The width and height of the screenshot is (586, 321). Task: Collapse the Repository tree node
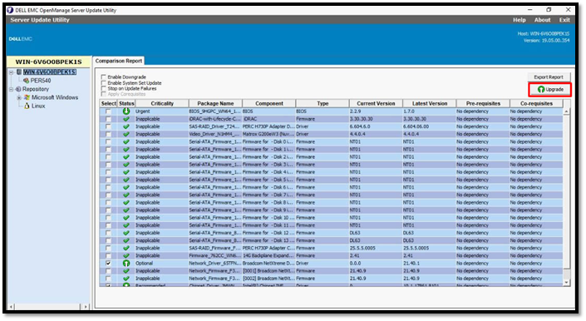(11, 89)
